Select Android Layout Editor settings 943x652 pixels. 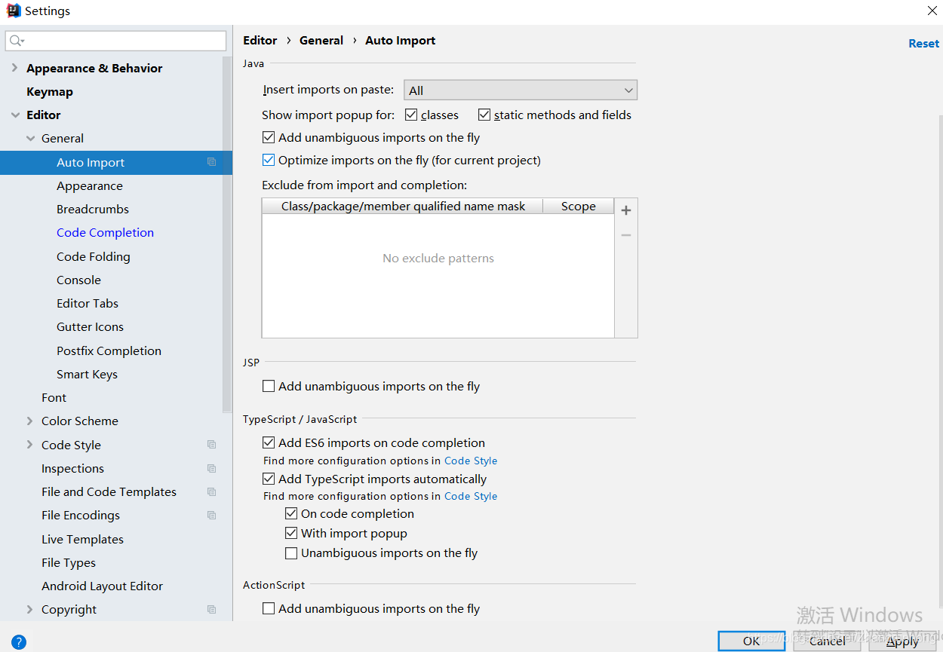pos(102,586)
